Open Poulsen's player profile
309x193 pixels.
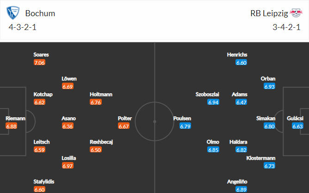coord(182,118)
